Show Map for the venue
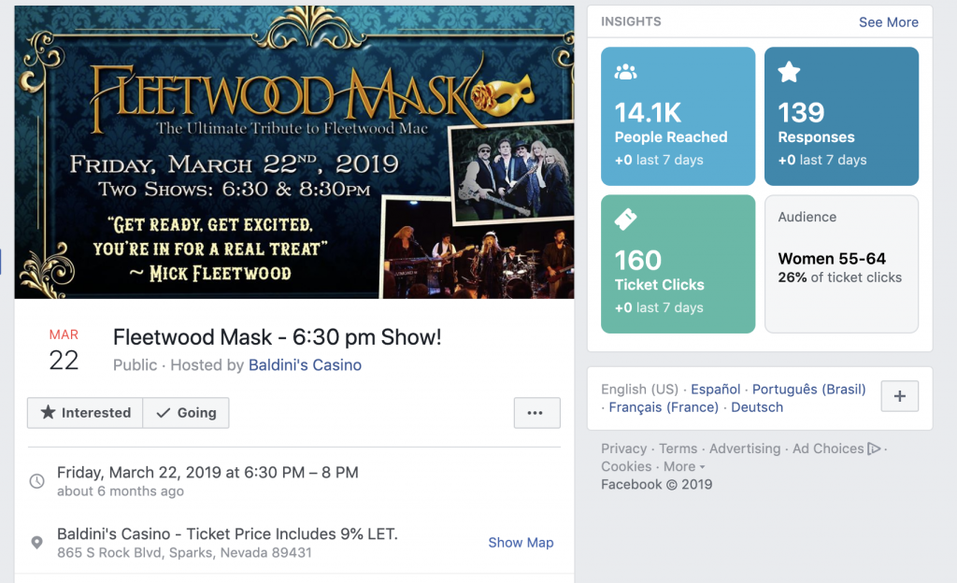This screenshot has height=583, width=957. click(x=521, y=543)
